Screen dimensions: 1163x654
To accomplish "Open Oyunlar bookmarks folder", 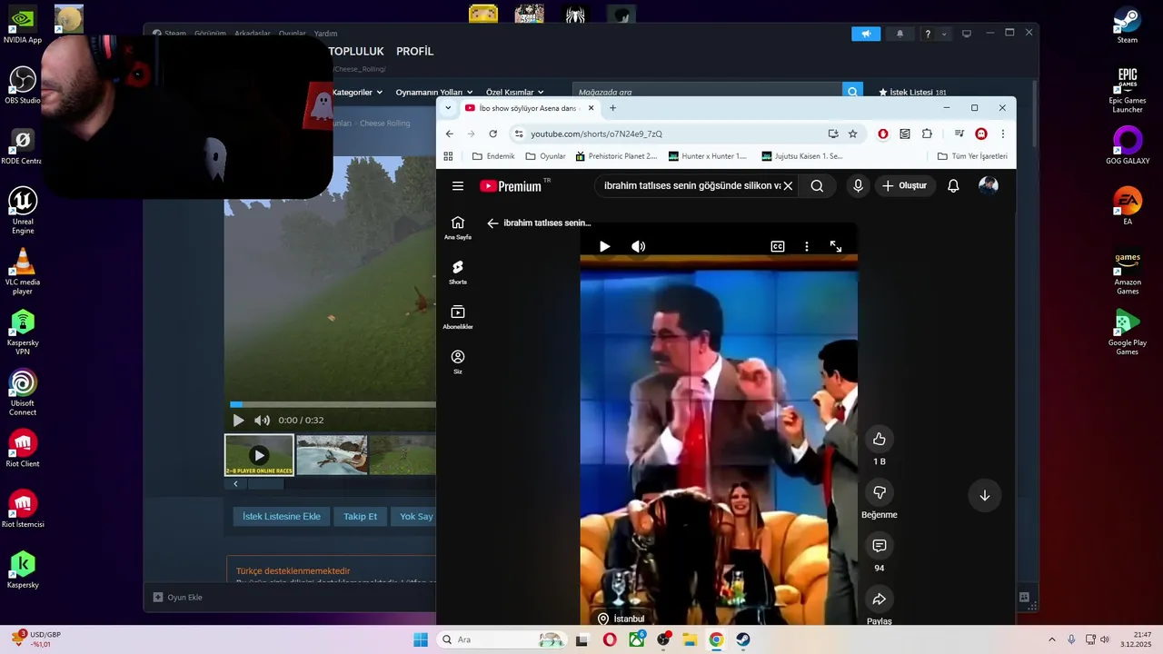I will [x=546, y=156].
